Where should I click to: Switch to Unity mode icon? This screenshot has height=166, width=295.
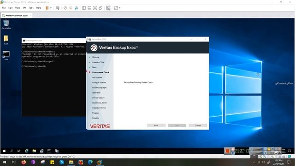point(100,8)
